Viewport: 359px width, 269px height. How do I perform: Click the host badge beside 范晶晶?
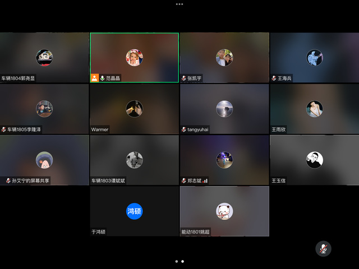(94, 78)
